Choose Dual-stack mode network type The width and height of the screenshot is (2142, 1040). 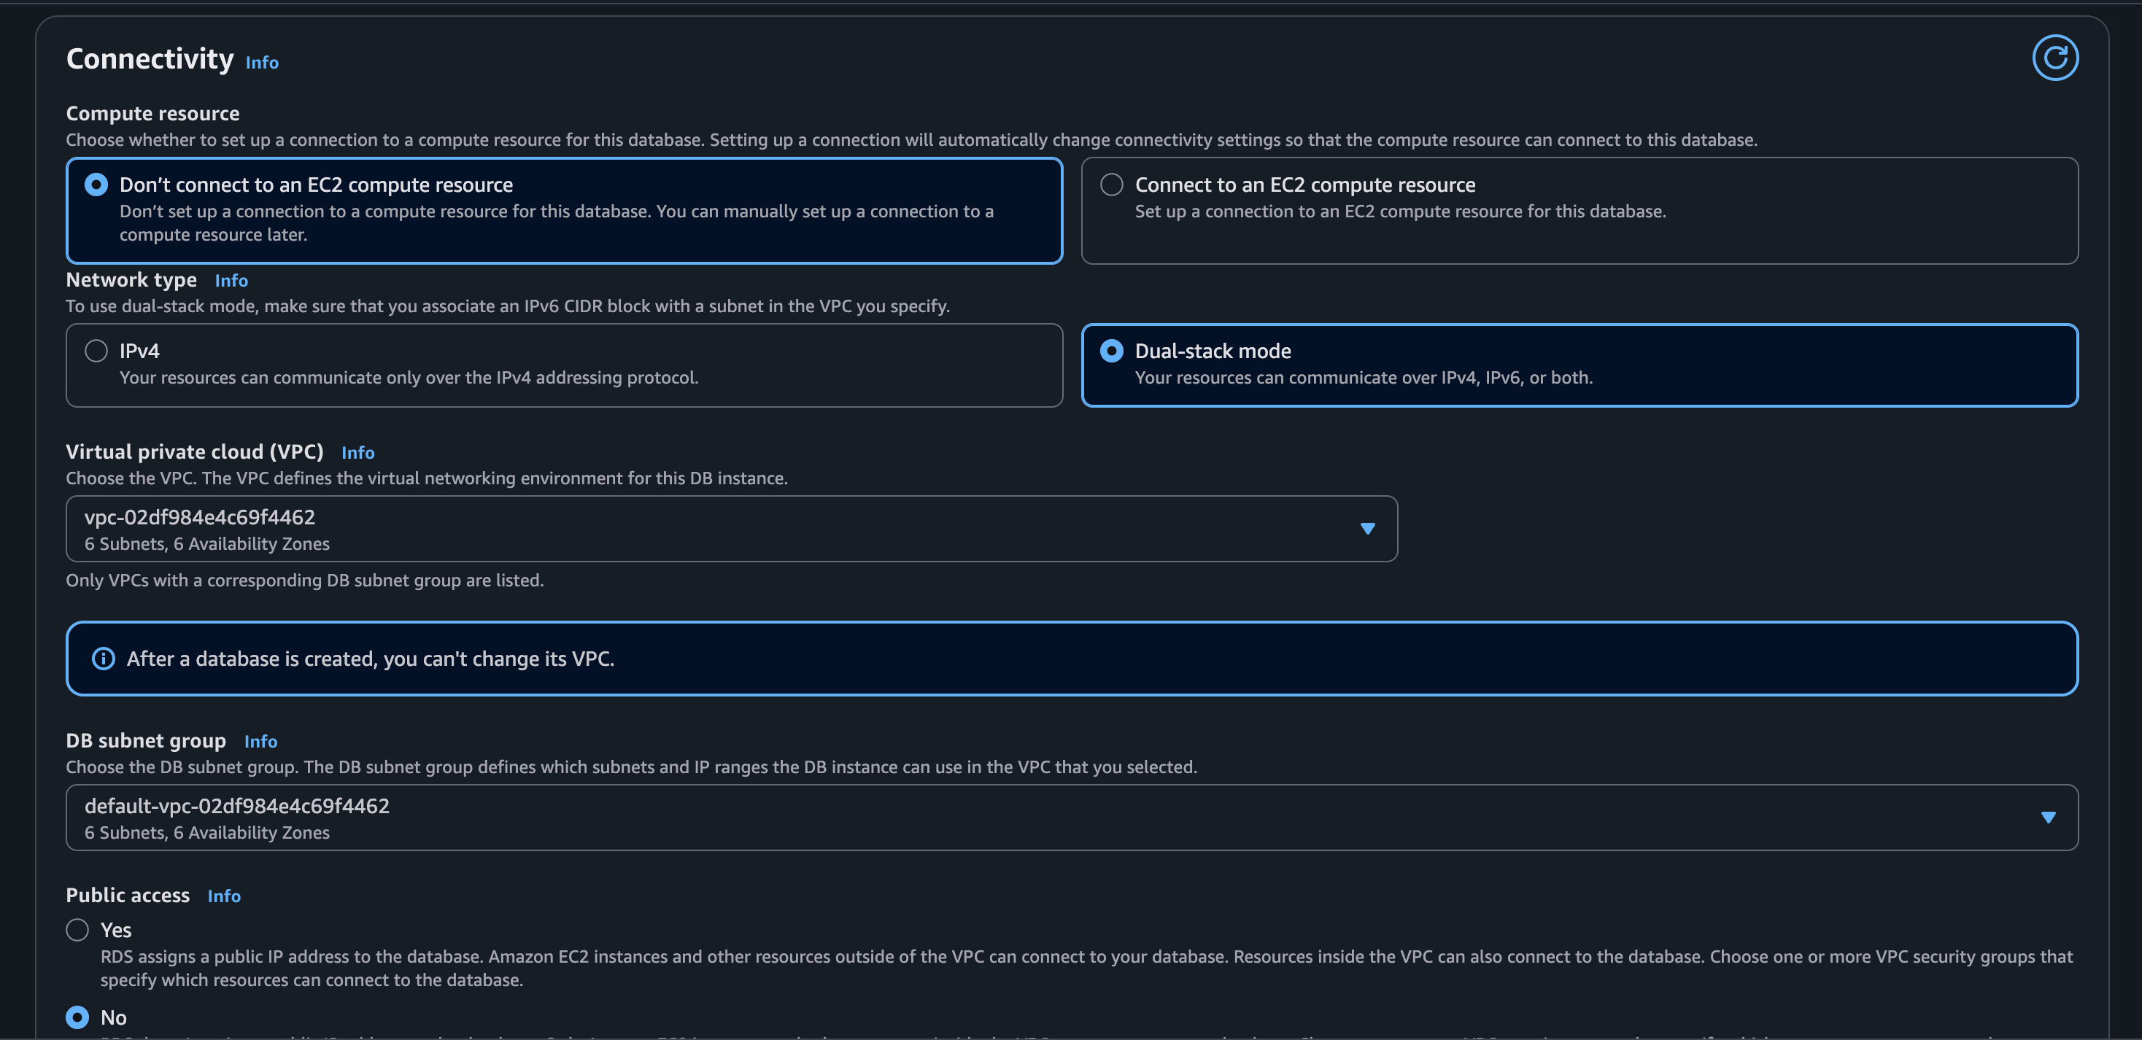1112,351
